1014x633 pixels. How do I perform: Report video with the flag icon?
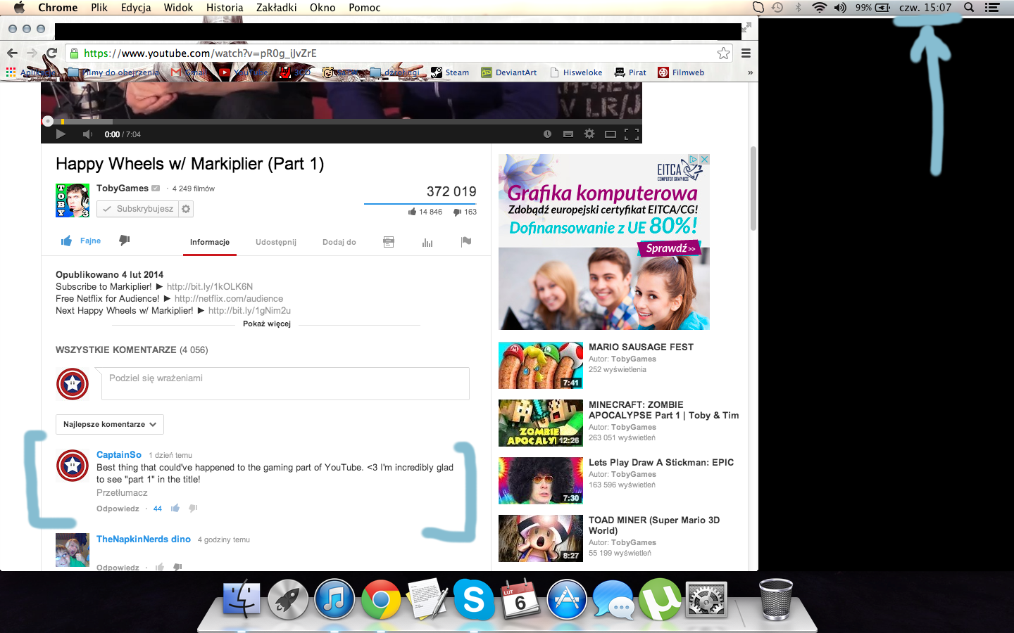point(466,242)
